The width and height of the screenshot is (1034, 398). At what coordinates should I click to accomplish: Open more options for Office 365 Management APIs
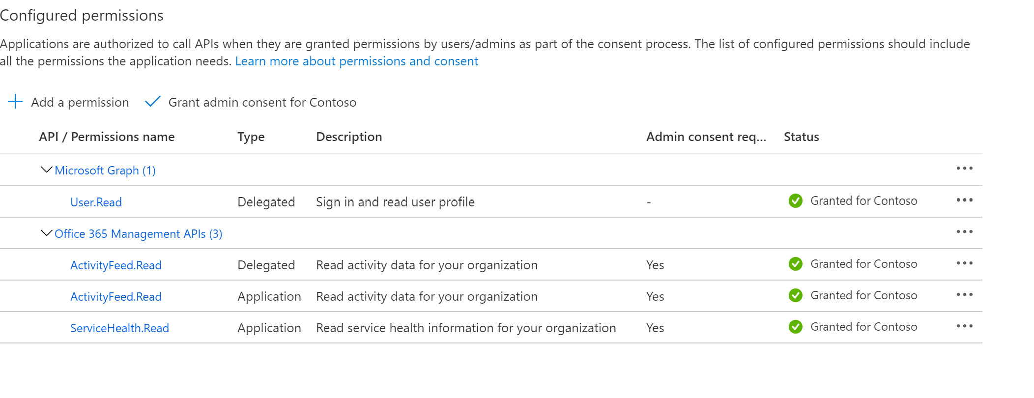(964, 232)
